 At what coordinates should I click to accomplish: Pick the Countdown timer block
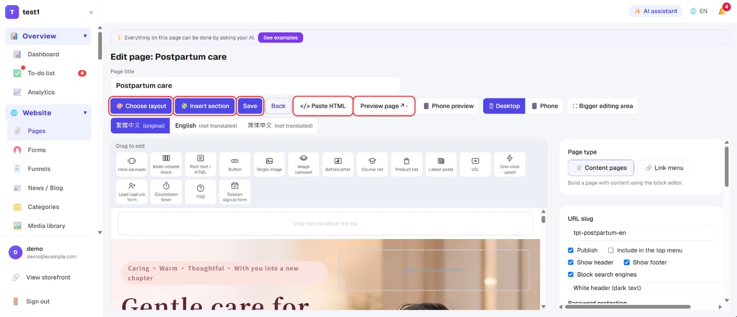[x=166, y=192]
